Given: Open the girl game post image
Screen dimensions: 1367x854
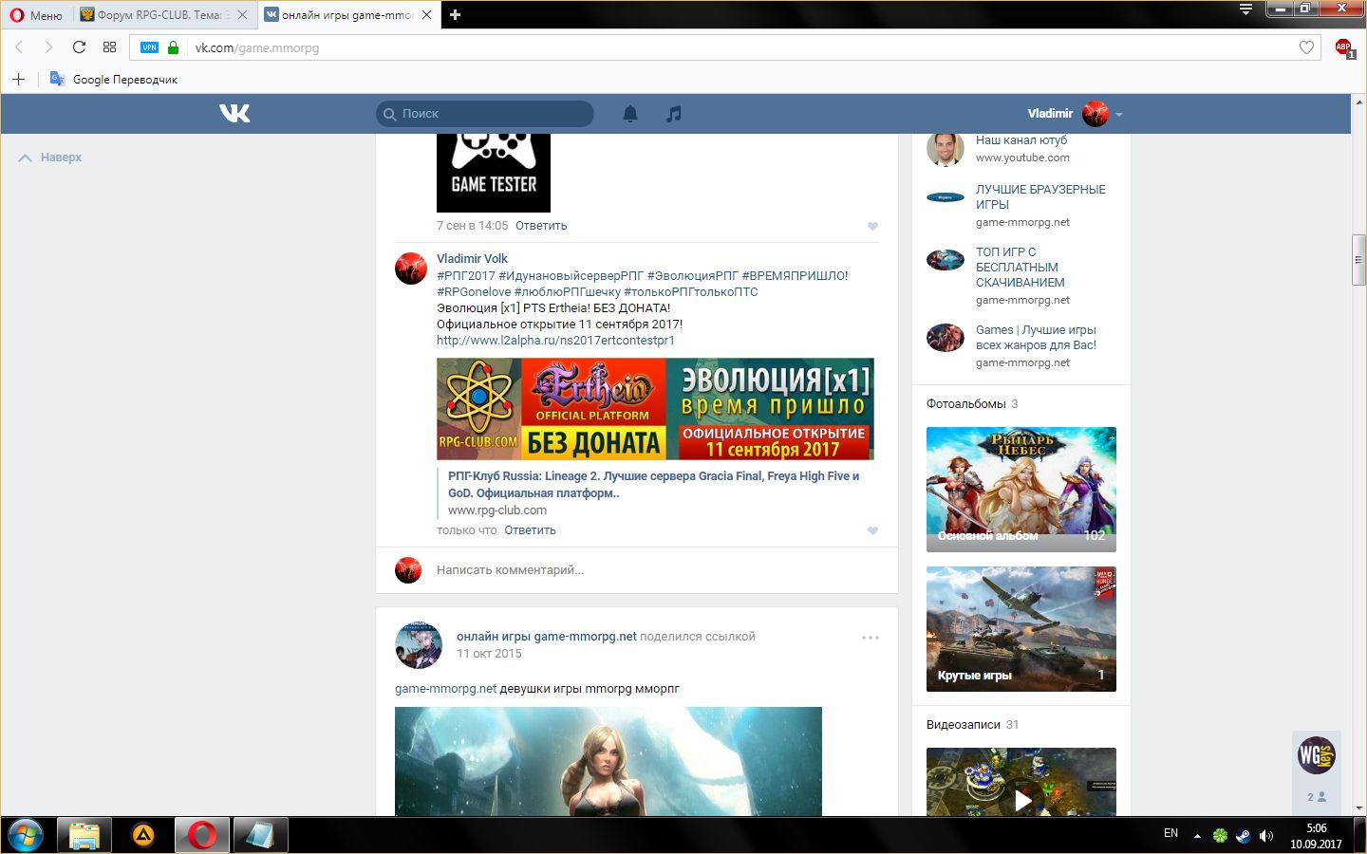Looking at the screenshot, I should click(609, 761).
